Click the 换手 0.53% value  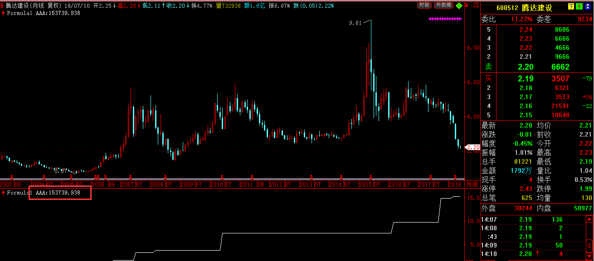pos(584,180)
